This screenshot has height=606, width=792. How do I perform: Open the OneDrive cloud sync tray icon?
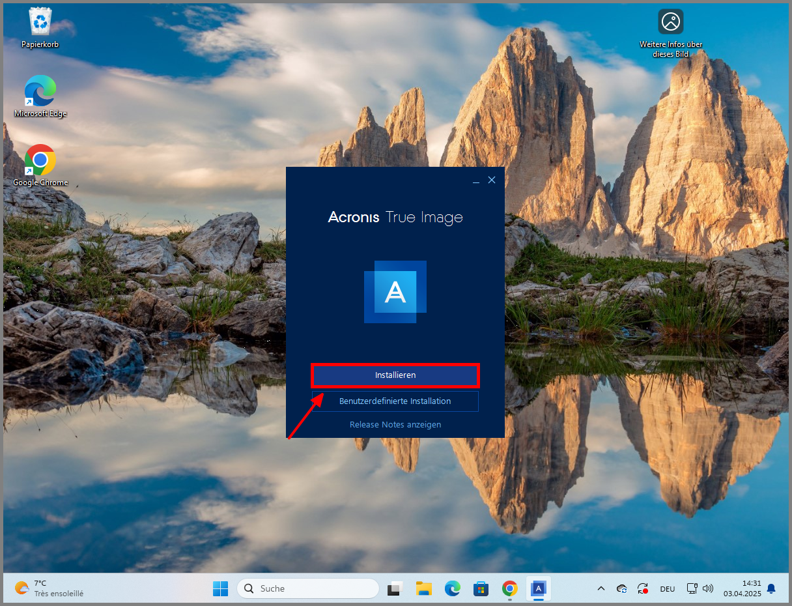point(621,588)
